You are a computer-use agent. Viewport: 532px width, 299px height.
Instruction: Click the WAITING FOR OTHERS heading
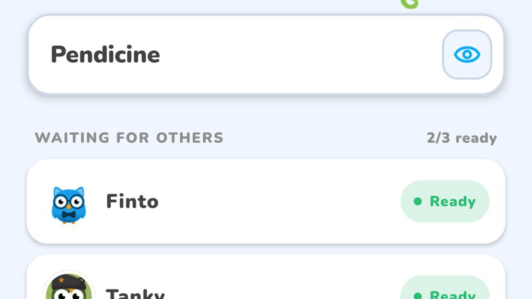tap(129, 138)
